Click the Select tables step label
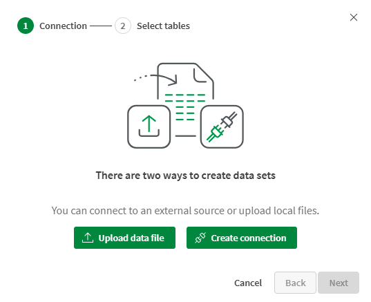 point(163,26)
